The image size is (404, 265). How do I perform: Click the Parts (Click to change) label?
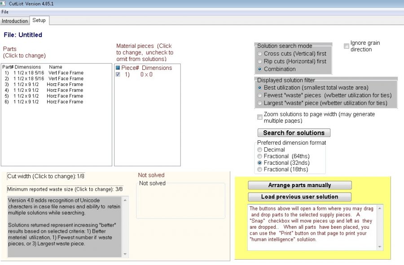click(x=24, y=52)
